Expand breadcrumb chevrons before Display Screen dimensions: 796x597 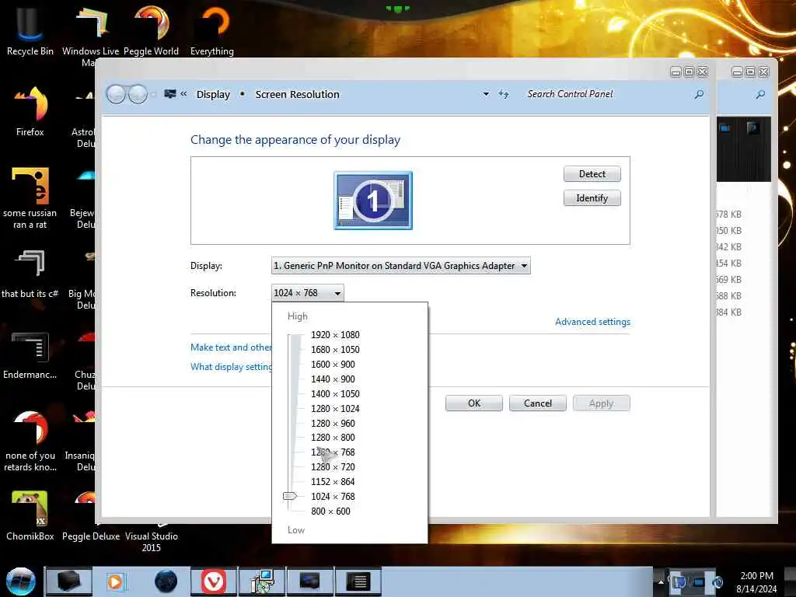(x=183, y=94)
